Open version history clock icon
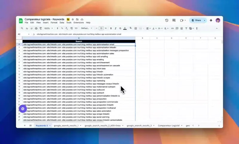 click(167, 20)
